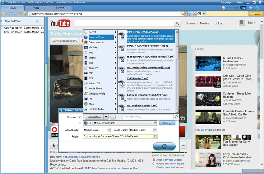The image size is (264, 174).
Task: Open the Audio Quality dropdown
Action: [155, 130]
